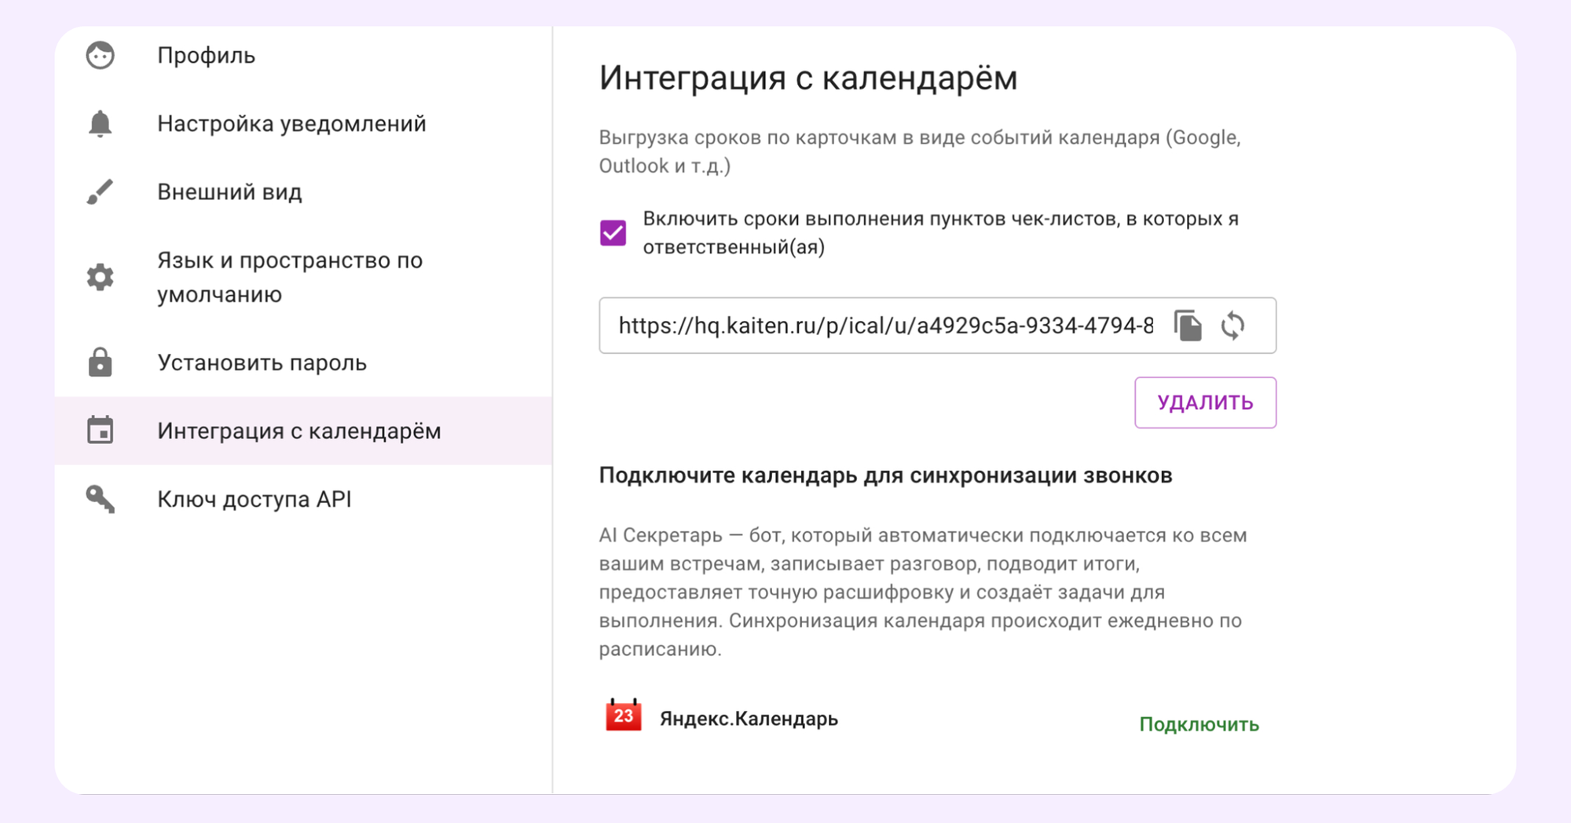
Task: Click the profile face icon
Action: pos(101,56)
